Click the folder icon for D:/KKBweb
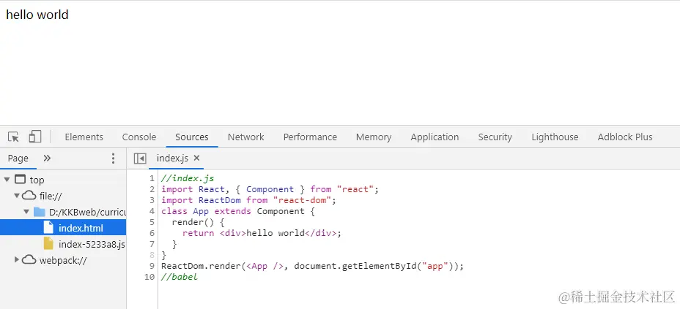The height and width of the screenshot is (309, 680). [40, 212]
